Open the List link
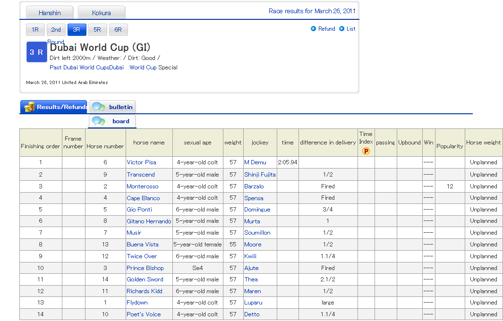The width and height of the screenshot is (503, 321). (351, 28)
